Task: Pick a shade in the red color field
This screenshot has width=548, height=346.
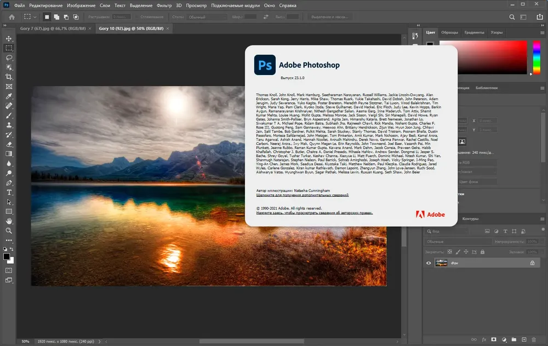Action: (483, 57)
